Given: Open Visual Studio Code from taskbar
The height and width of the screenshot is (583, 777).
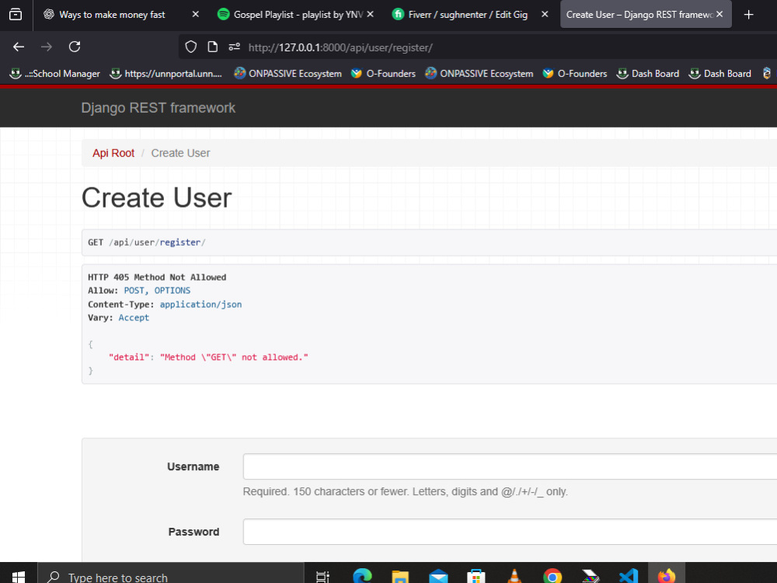Looking at the screenshot, I should (x=629, y=575).
